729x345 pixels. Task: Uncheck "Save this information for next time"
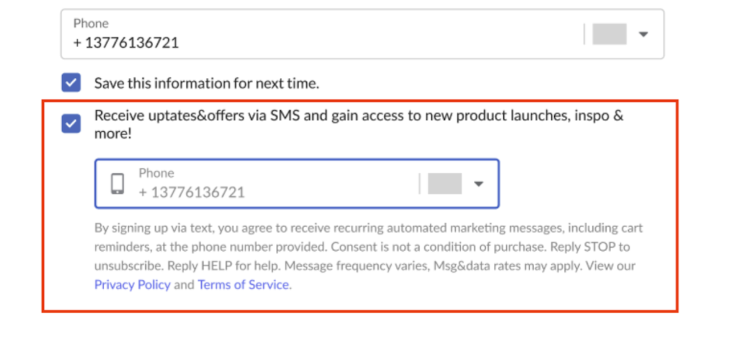click(x=71, y=83)
